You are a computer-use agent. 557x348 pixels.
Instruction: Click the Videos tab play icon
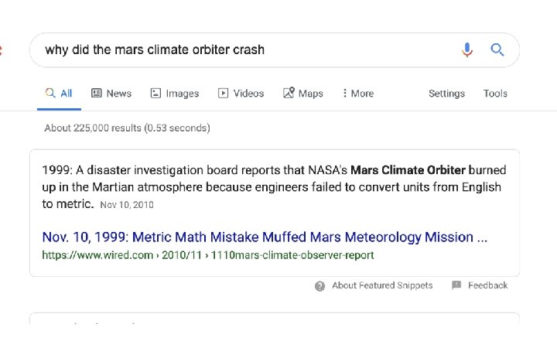(x=224, y=94)
